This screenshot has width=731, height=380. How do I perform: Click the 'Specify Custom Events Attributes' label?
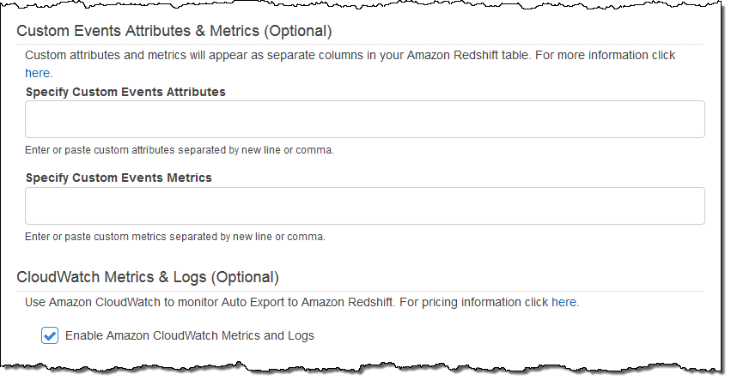coord(125,92)
